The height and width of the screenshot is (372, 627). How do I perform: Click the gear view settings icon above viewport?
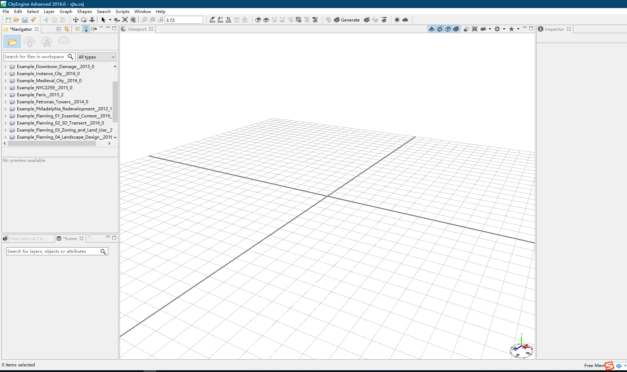(498, 29)
